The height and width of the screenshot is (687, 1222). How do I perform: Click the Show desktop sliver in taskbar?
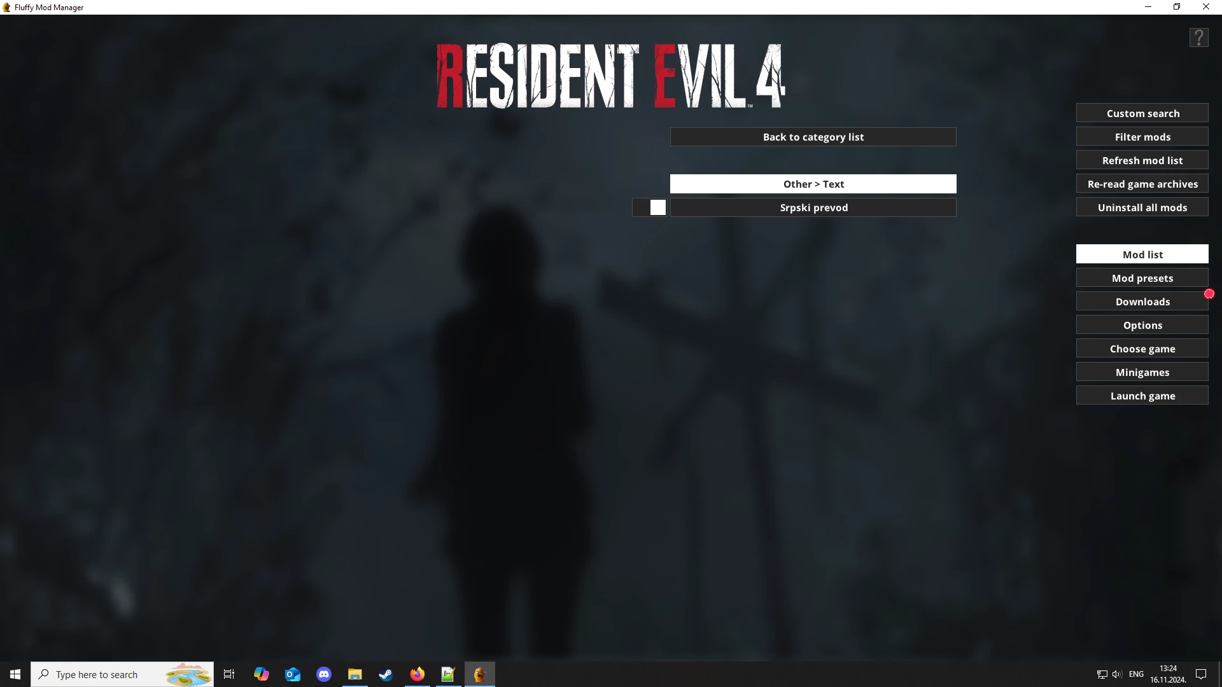[1219, 674]
